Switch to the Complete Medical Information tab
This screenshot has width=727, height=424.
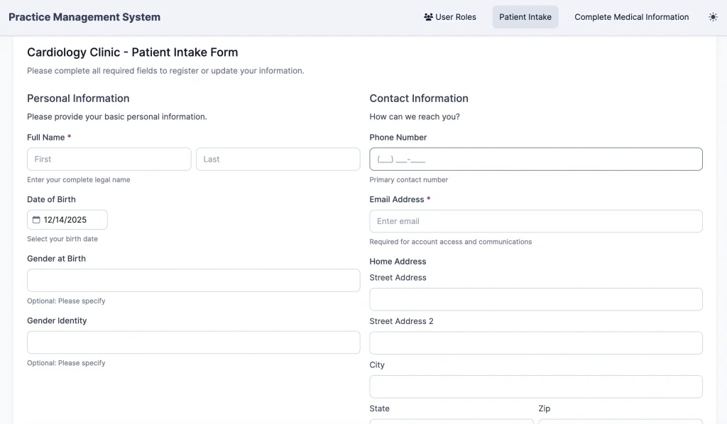tap(631, 16)
